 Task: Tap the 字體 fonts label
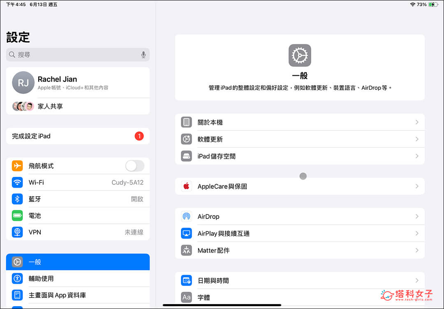[203, 297]
